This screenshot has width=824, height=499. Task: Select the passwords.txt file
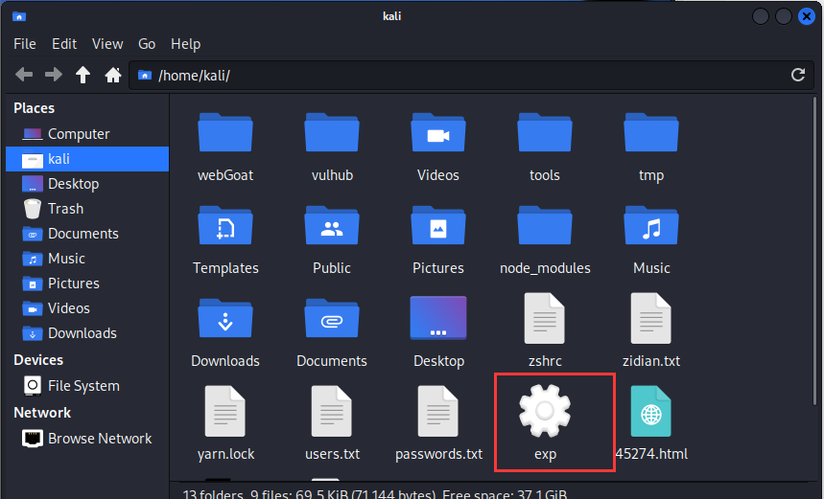pyautogui.click(x=438, y=413)
